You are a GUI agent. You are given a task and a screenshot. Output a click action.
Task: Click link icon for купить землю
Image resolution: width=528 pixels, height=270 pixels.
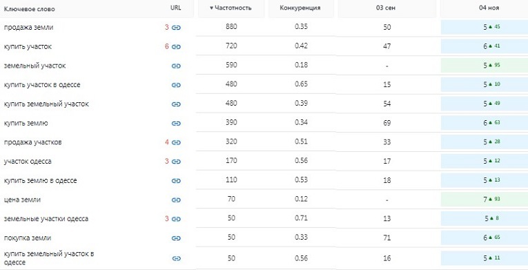176,124
